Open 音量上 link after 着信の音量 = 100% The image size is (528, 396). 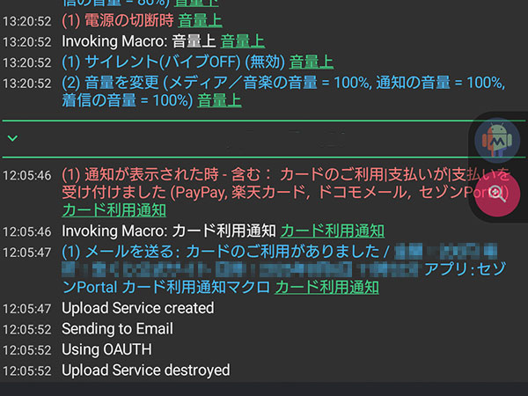(x=219, y=100)
